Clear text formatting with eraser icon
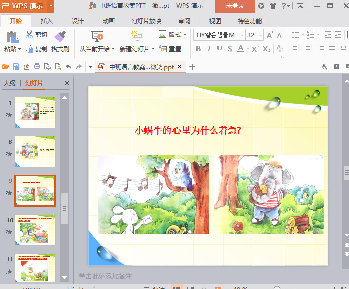This screenshot has width=349, height=289. 280,48
